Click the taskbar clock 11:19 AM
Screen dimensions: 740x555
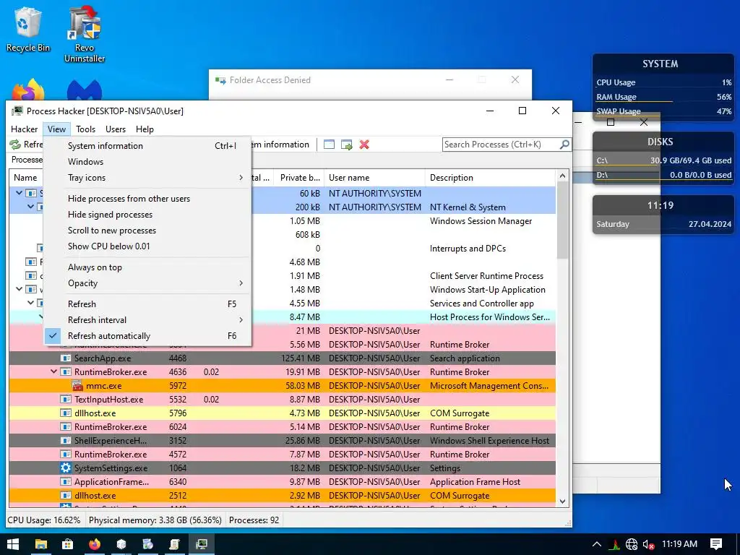(x=679, y=544)
